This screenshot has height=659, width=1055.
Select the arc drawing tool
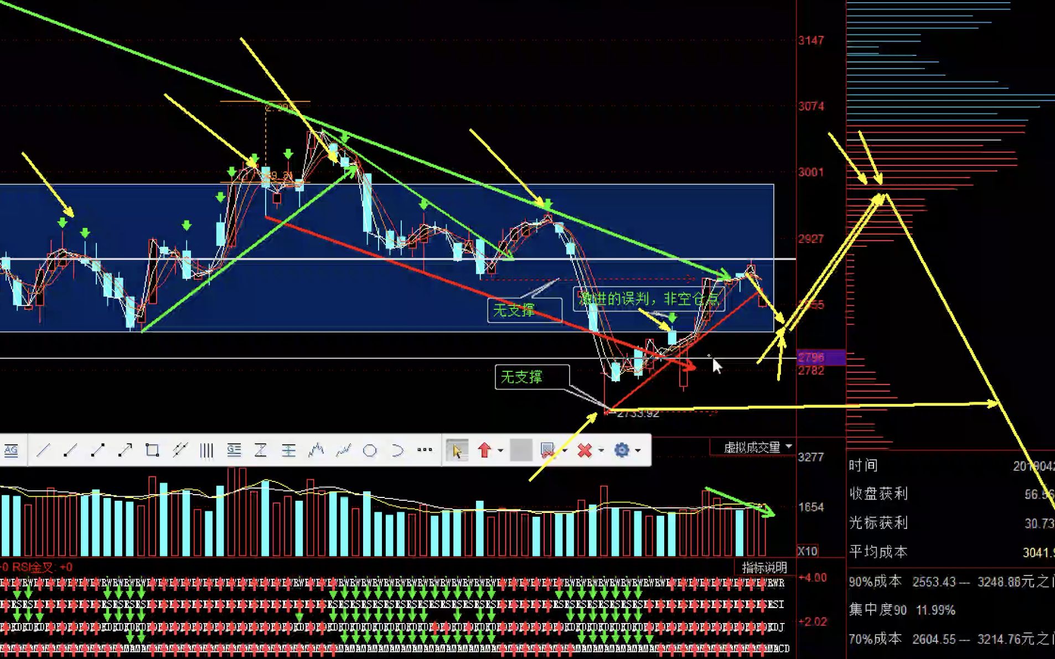tap(397, 450)
